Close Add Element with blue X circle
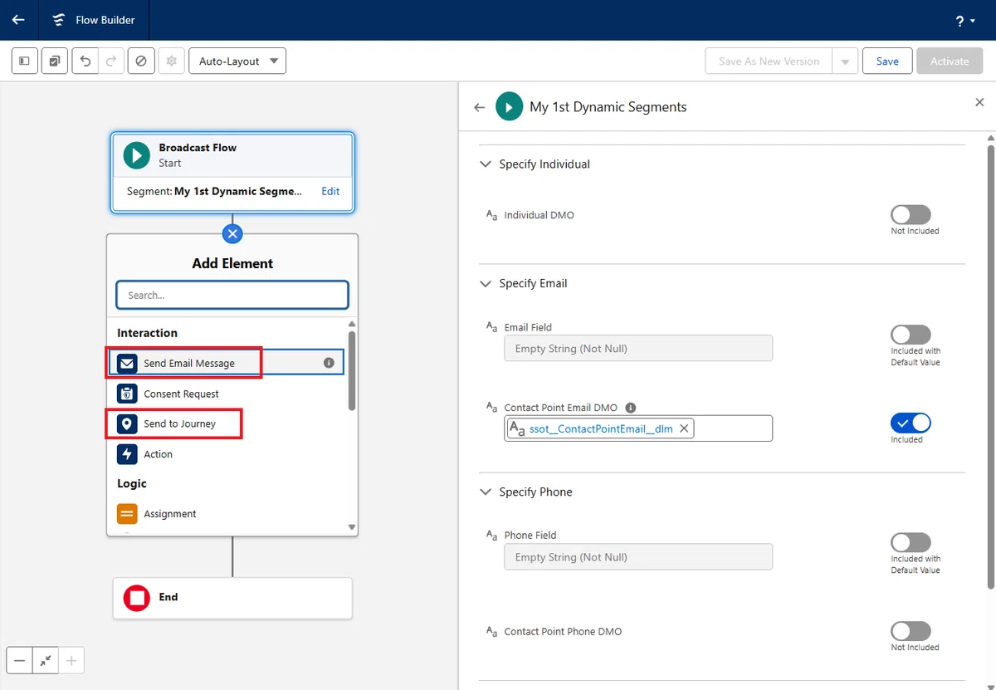 coord(232,234)
